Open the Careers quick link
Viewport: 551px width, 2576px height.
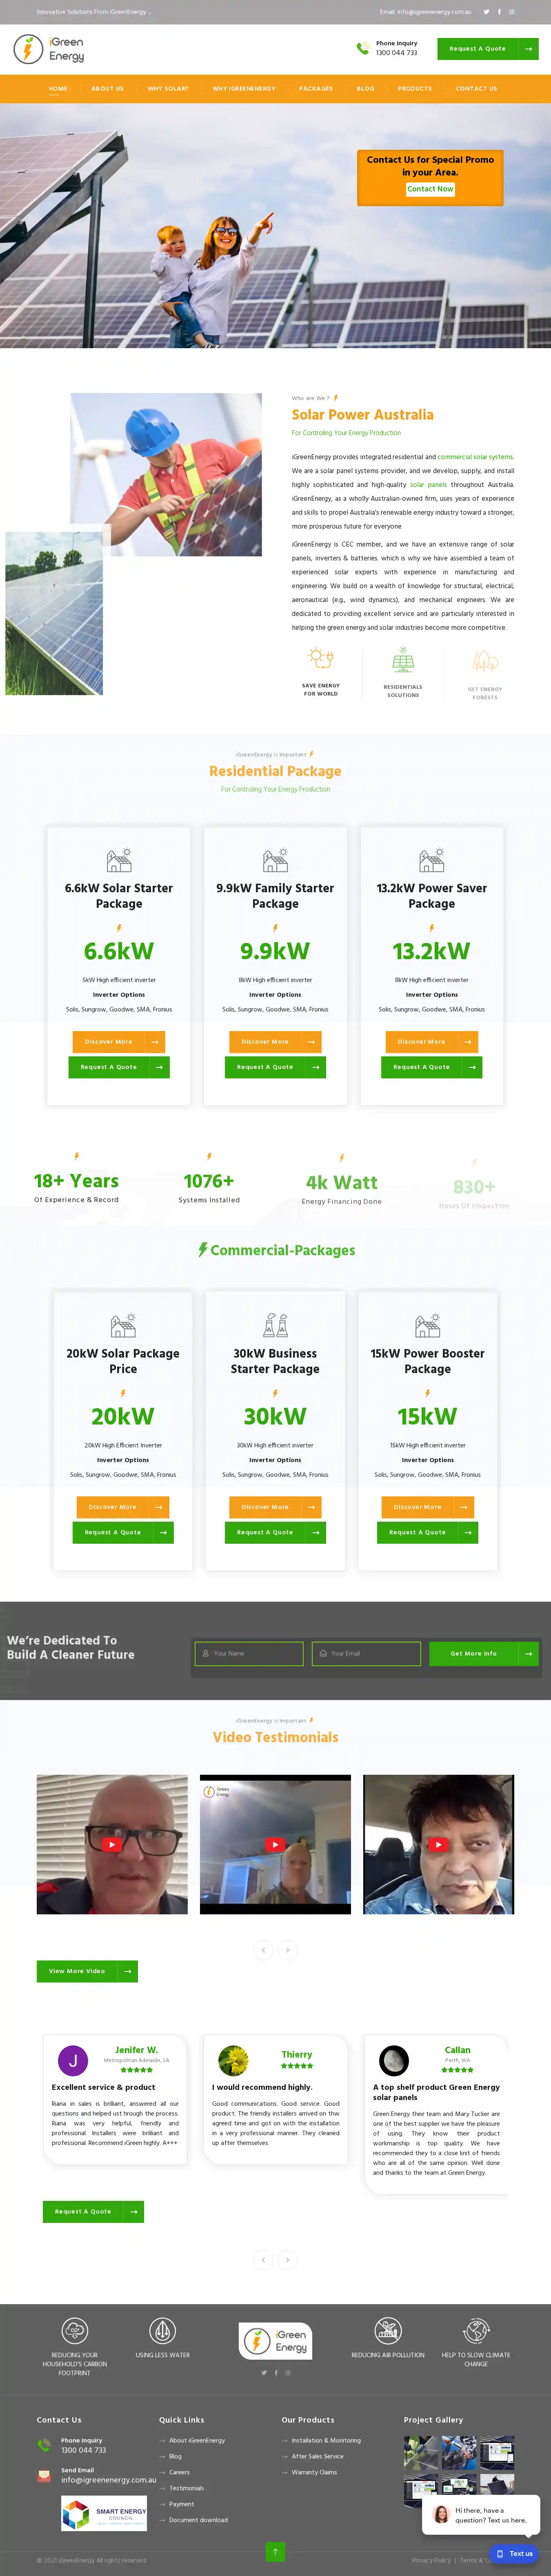tap(179, 2472)
